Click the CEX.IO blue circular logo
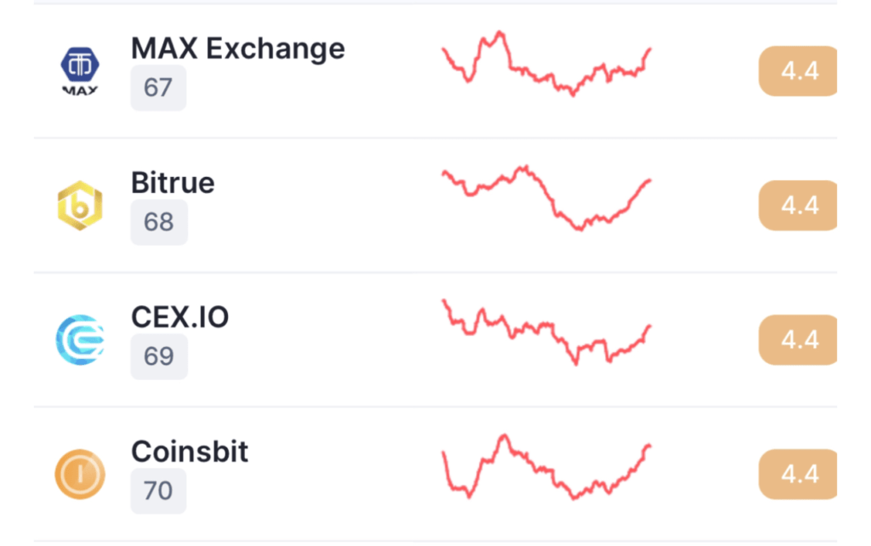Image resolution: width=871 pixels, height=546 pixels. (x=80, y=340)
